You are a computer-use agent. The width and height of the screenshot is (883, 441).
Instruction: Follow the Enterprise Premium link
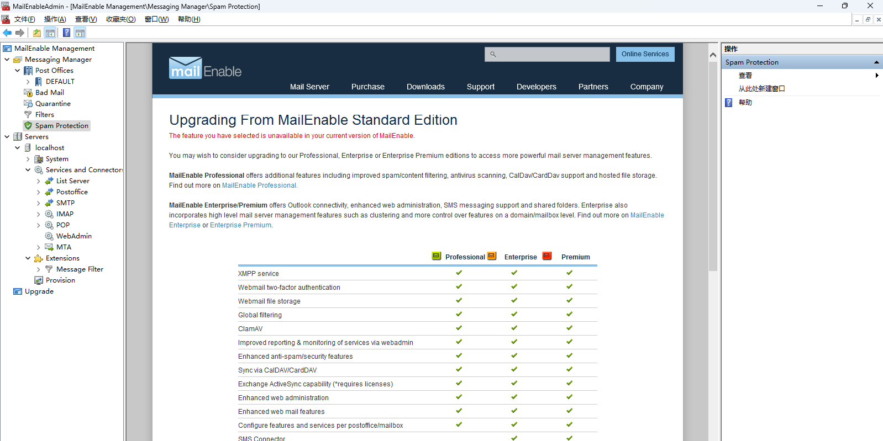click(x=240, y=225)
